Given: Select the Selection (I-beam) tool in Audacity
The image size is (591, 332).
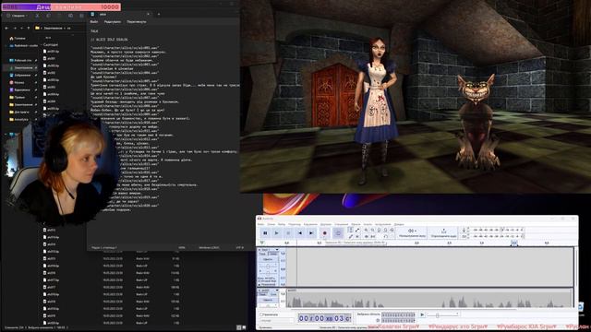Looking at the screenshot, I should click(351, 230).
